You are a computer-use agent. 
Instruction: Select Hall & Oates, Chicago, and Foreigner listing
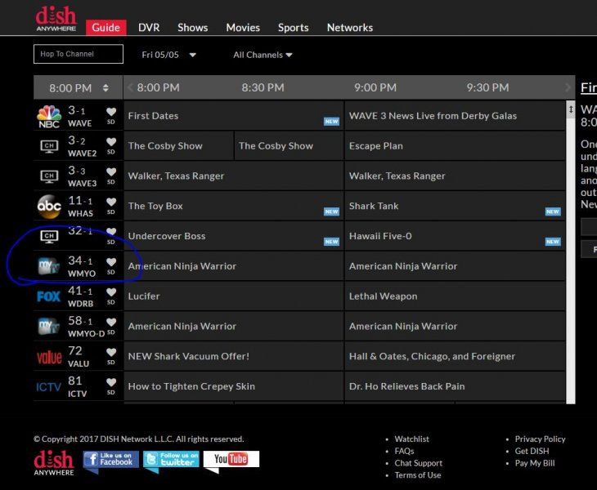point(455,356)
